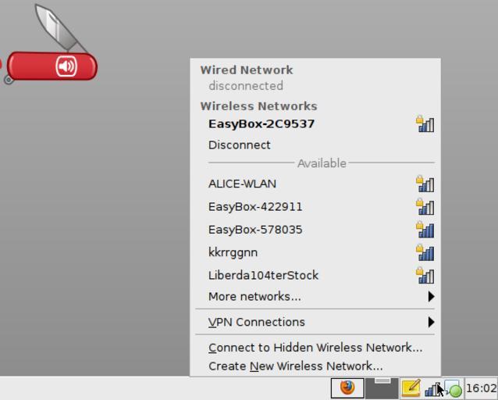The height and width of the screenshot is (400, 498).
Task: Connect to the ALICE-WLAN network
Action: [x=242, y=184]
